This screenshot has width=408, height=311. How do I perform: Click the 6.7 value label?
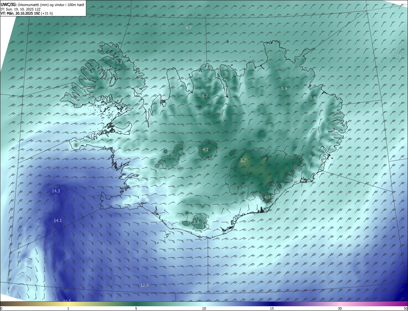click(189, 28)
